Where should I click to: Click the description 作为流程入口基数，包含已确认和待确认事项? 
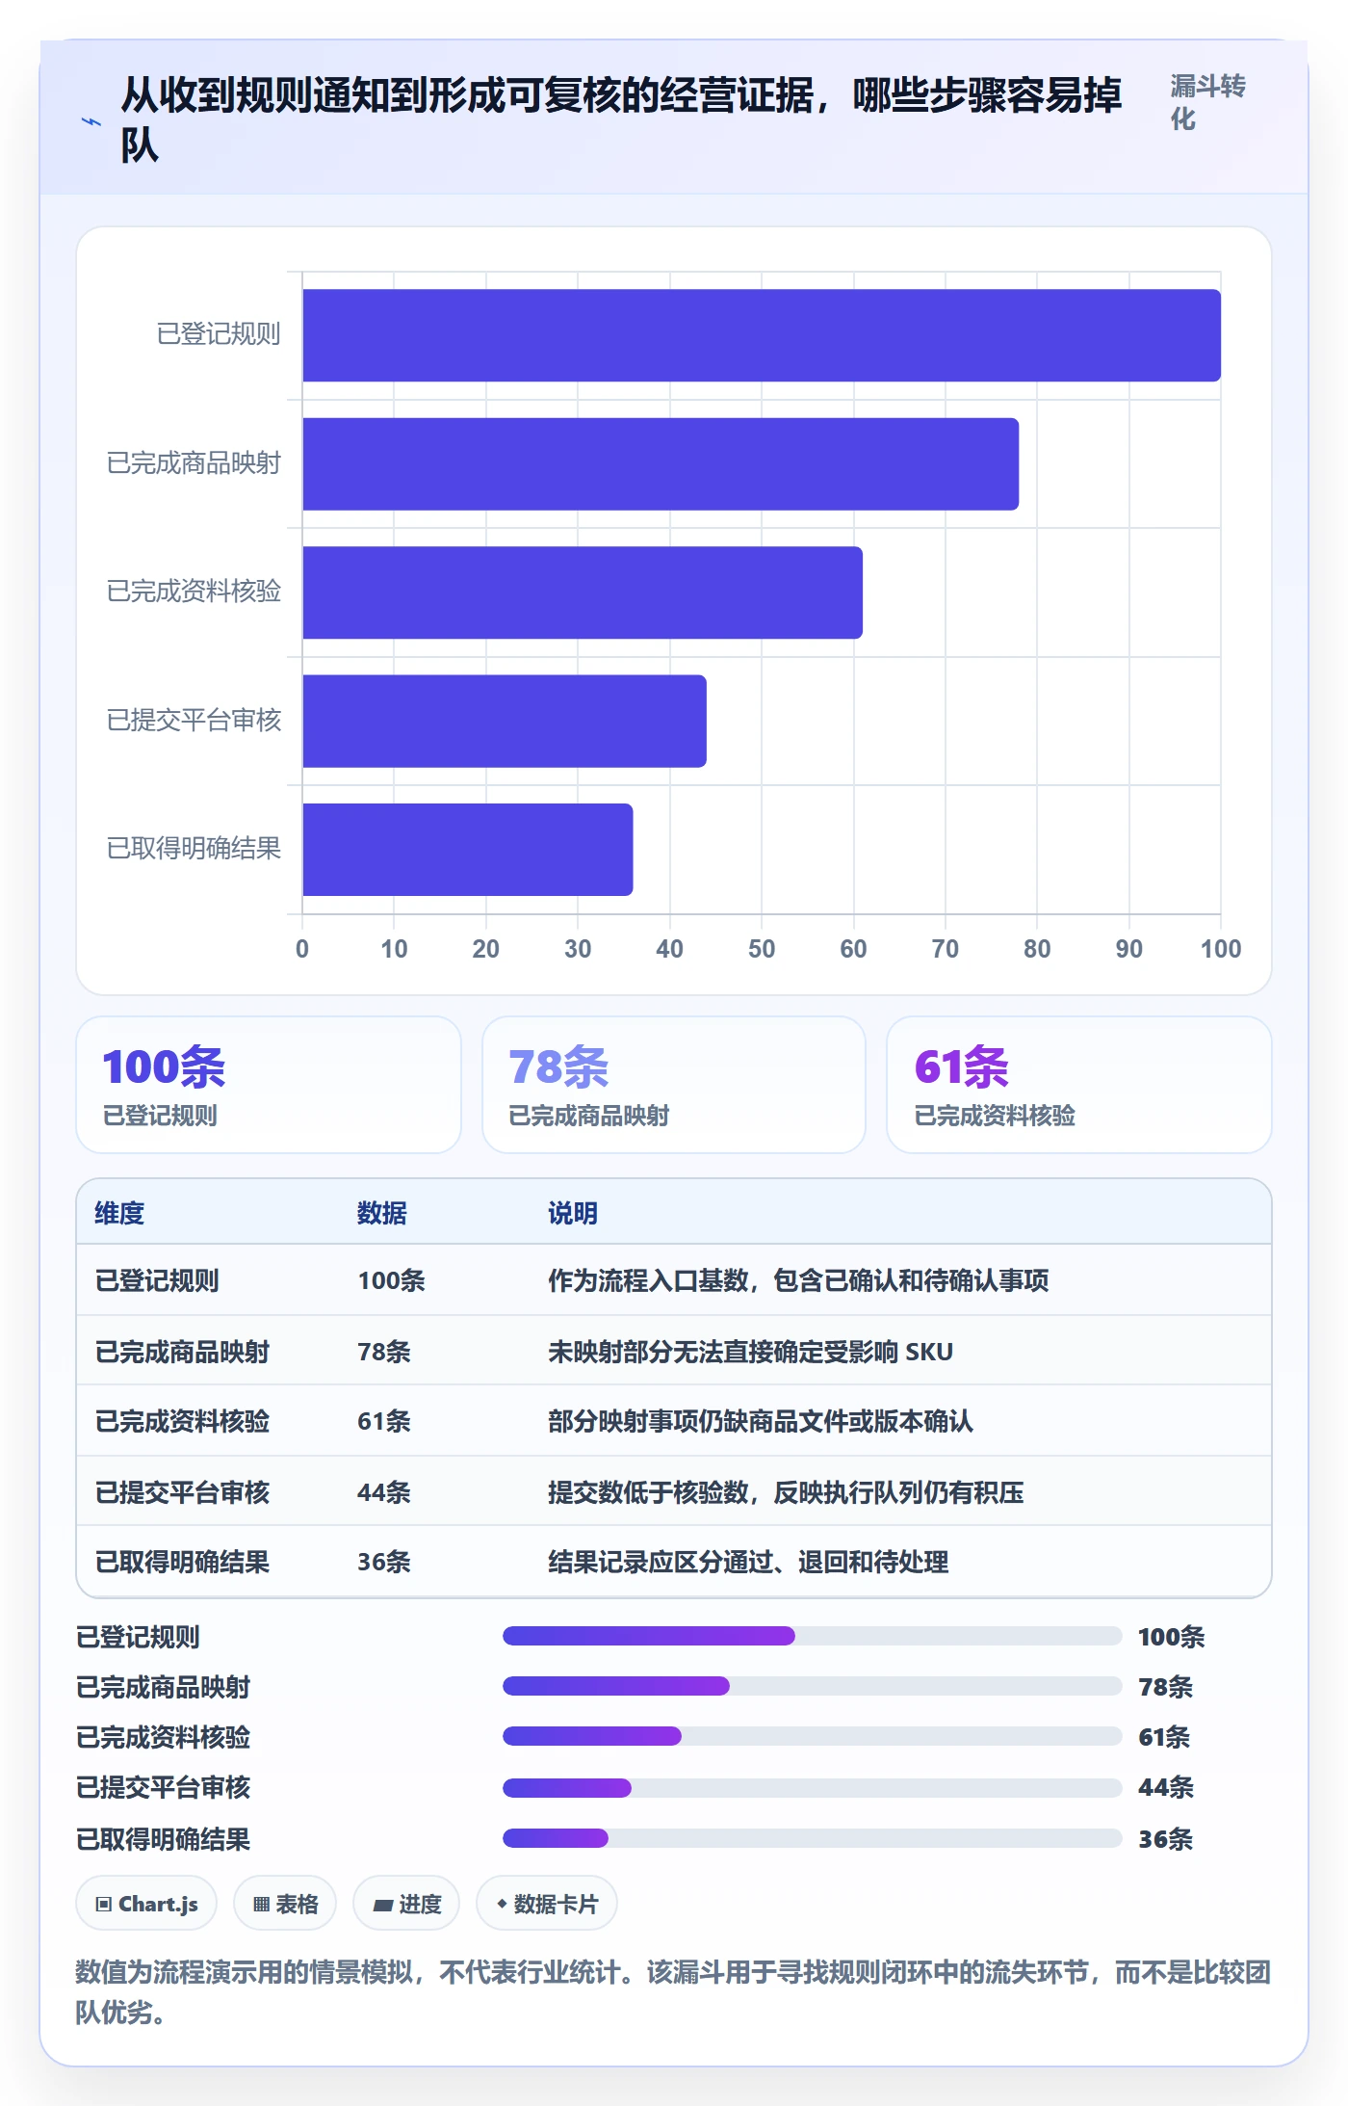(x=798, y=1280)
